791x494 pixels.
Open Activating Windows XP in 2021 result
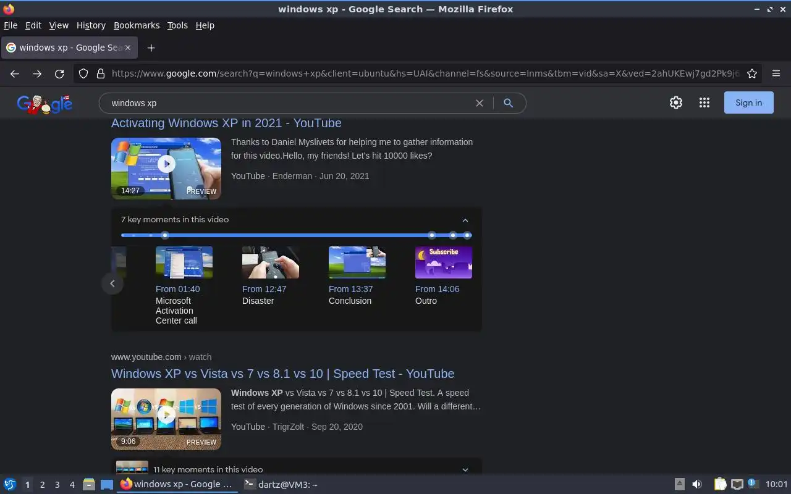coord(226,123)
